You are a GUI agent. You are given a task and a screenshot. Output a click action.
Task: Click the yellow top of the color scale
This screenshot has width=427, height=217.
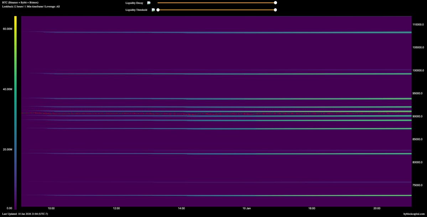(15, 18)
